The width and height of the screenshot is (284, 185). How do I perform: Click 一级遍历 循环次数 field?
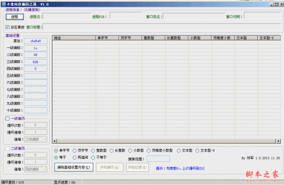pos(35,125)
